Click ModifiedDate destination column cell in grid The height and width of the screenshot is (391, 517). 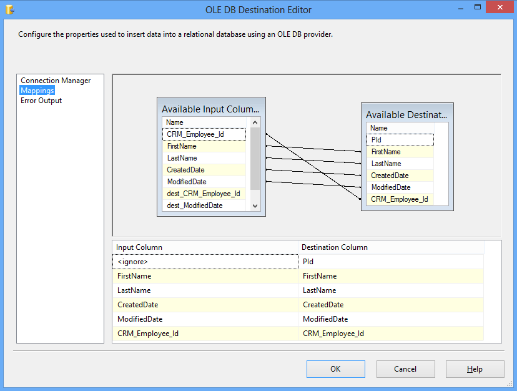point(391,319)
